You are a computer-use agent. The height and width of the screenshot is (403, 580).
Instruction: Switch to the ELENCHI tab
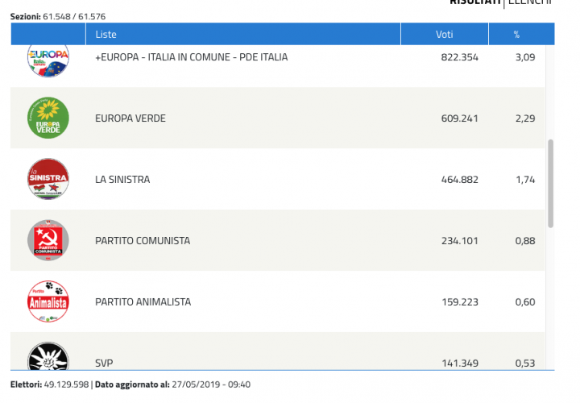[x=531, y=3]
